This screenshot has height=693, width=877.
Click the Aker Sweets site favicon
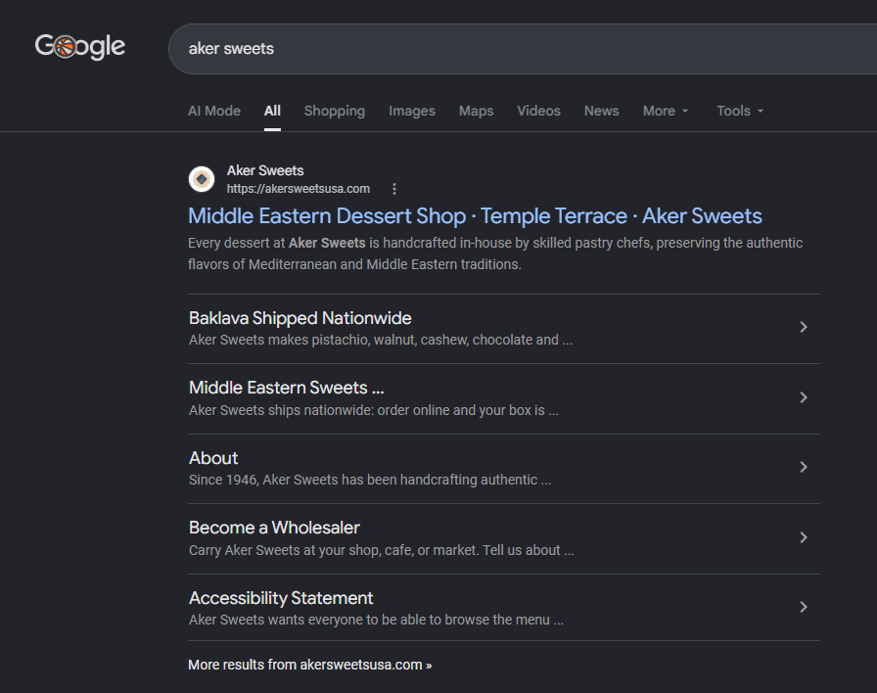pos(202,179)
